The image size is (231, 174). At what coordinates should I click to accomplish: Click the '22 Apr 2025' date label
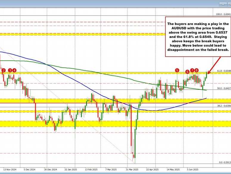pyautogui.click(x=152, y=170)
